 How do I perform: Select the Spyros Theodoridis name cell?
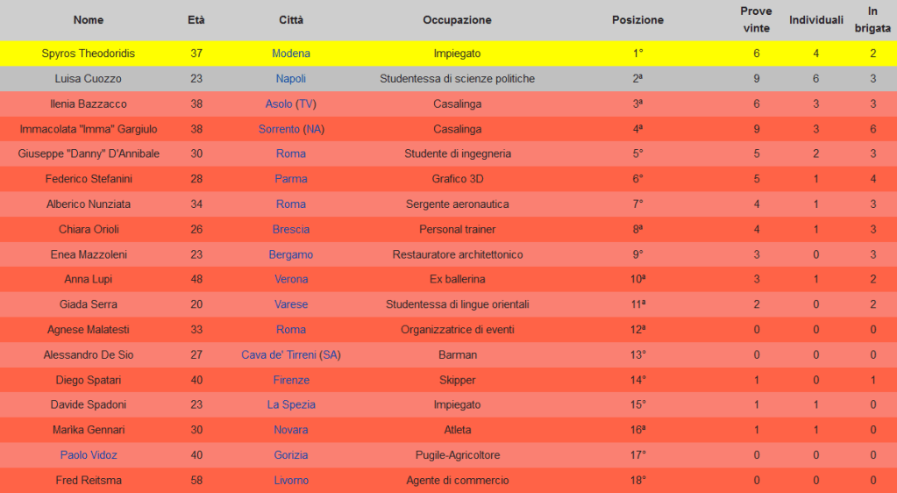click(x=89, y=54)
